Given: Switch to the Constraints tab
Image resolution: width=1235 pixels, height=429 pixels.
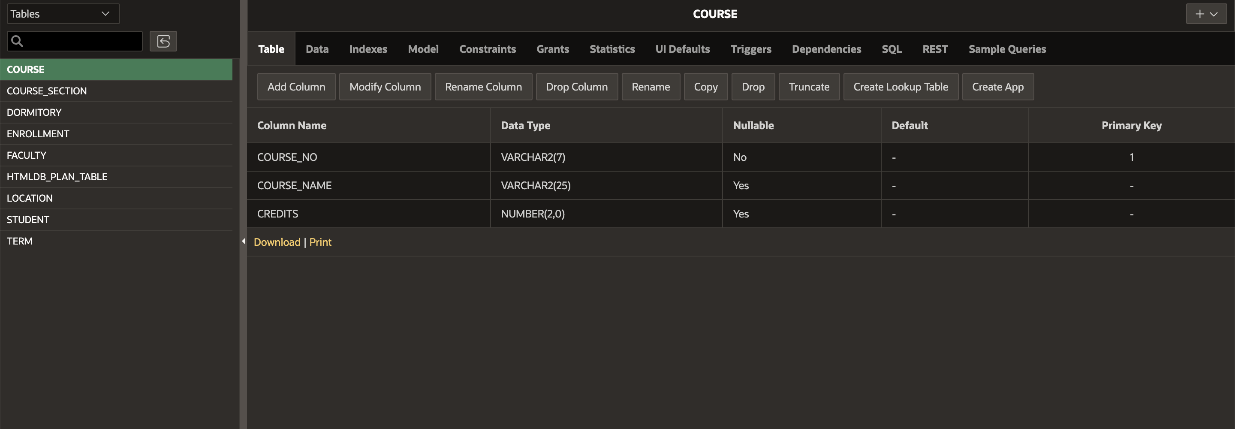Looking at the screenshot, I should coord(488,49).
